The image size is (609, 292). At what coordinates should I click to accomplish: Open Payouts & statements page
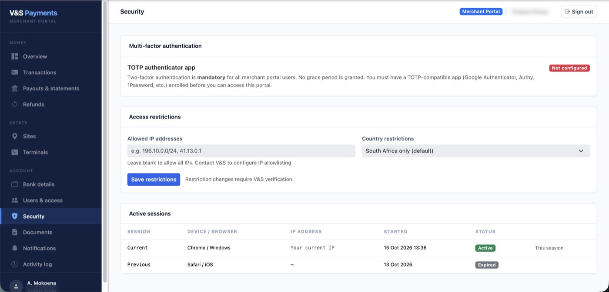(x=50, y=89)
